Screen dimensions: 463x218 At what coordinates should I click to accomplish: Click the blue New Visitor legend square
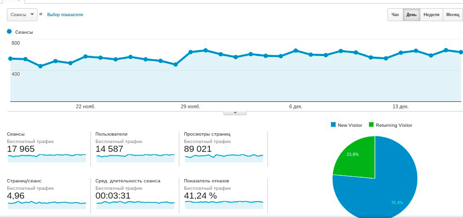pyautogui.click(x=333, y=125)
